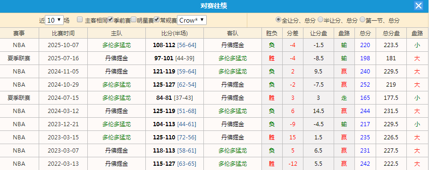Click the 分差 column header
The image size is (429, 170).
tap(293, 33)
